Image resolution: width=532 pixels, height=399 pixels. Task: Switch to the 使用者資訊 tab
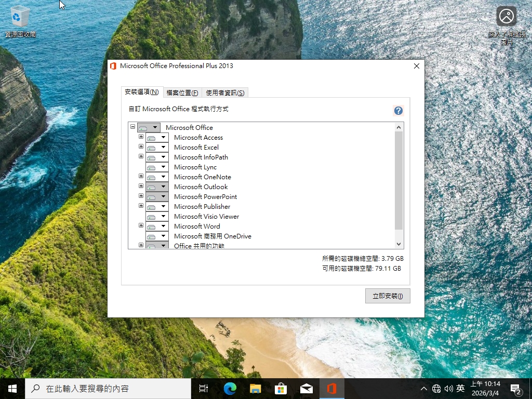(225, 93)
